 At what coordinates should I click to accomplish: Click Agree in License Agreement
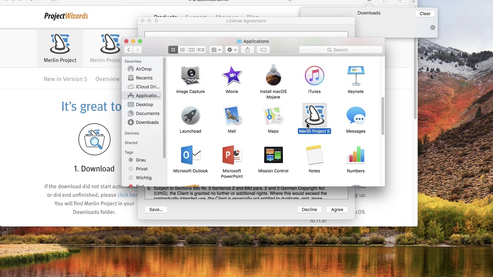337,210
